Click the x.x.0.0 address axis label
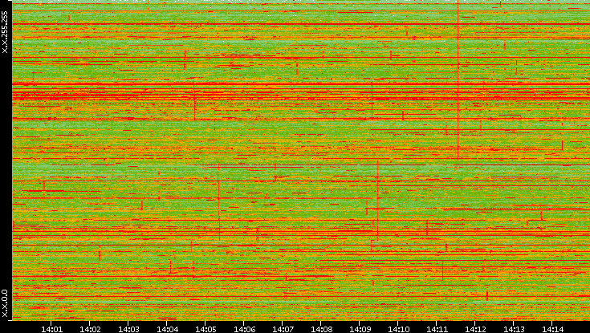This screenshot has height=333, width=590. pos(5,303)
